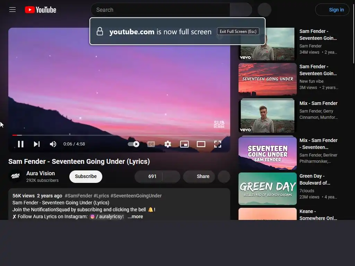Toggle closed captions (CC)
This screenshot has height=266, width=355.
[x=151, y=144]
